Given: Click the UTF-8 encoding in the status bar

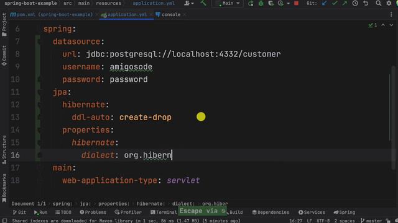Looking at the screenshot, I should (x=323, y=221).
